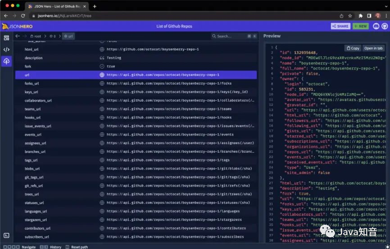Select the events_url tree row
The width and height of the screenshot is (390, 249).
[x=136, y=134]
